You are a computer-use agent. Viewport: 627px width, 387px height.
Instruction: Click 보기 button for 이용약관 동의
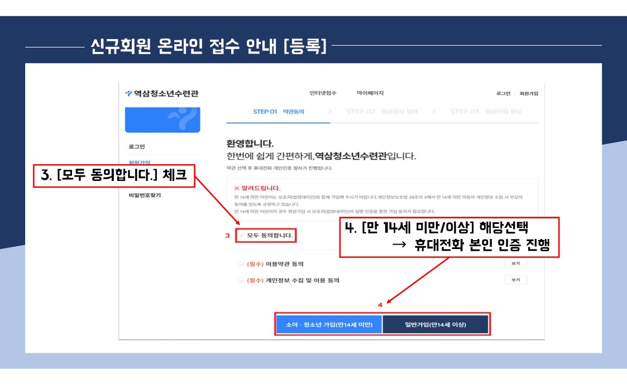[515, 264]
